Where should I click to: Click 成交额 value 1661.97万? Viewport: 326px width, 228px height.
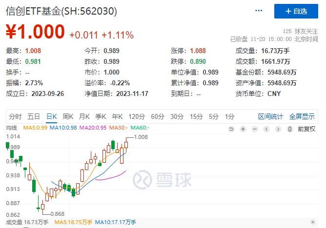point(275,61)
